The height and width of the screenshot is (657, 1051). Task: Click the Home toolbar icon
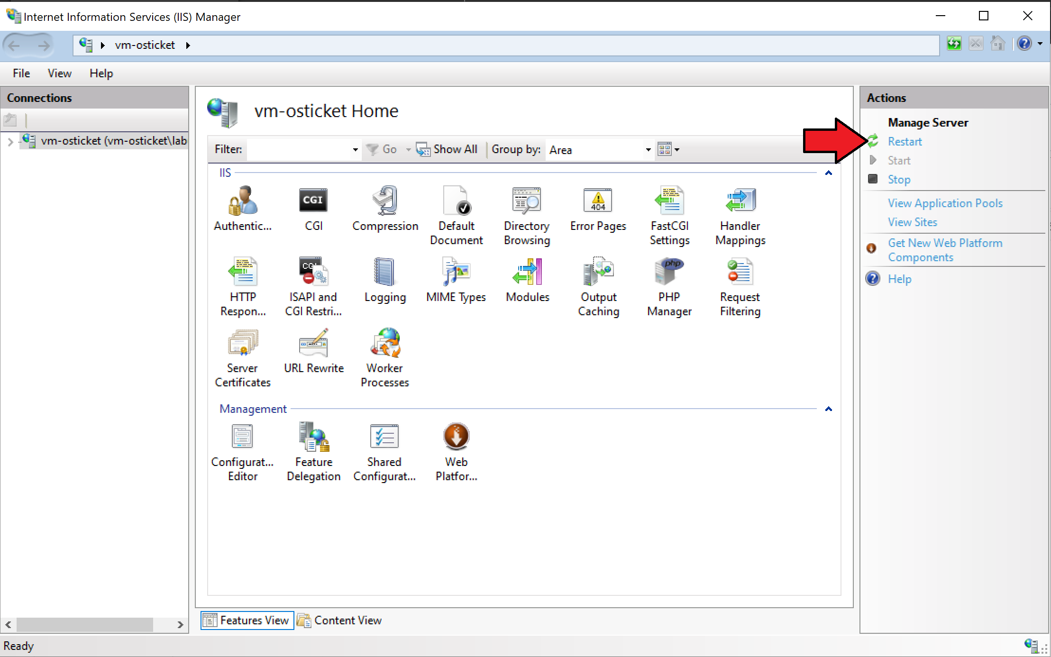[998, 44]
